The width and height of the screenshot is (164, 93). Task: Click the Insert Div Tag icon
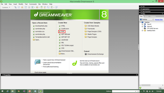[29, 7]
